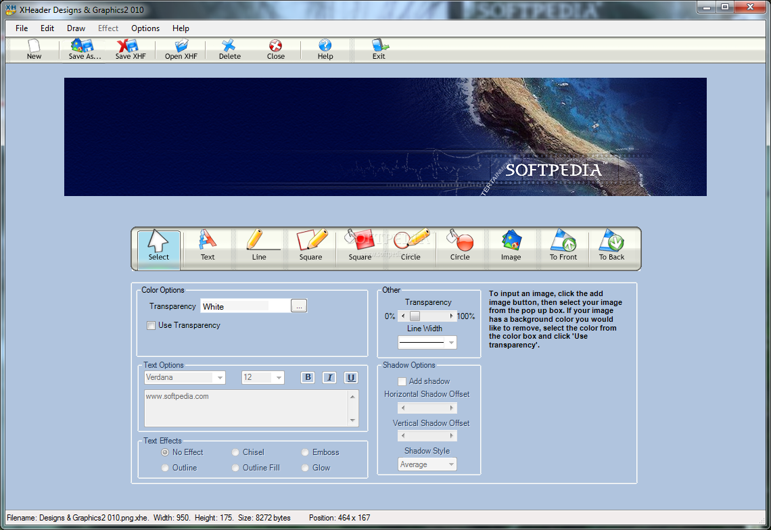The width and height of the screenshot is (771, 530).
Task: Click Vertical Shadow Offset left arrow
Action: pos(403,435)
